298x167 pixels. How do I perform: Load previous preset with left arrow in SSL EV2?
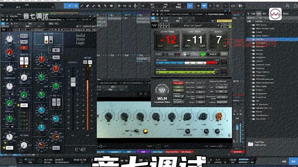pyautogui.click(x=56, y=30)
